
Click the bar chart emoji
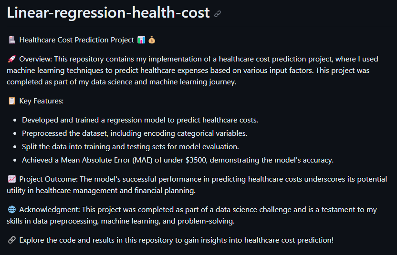tap(141, 40)
